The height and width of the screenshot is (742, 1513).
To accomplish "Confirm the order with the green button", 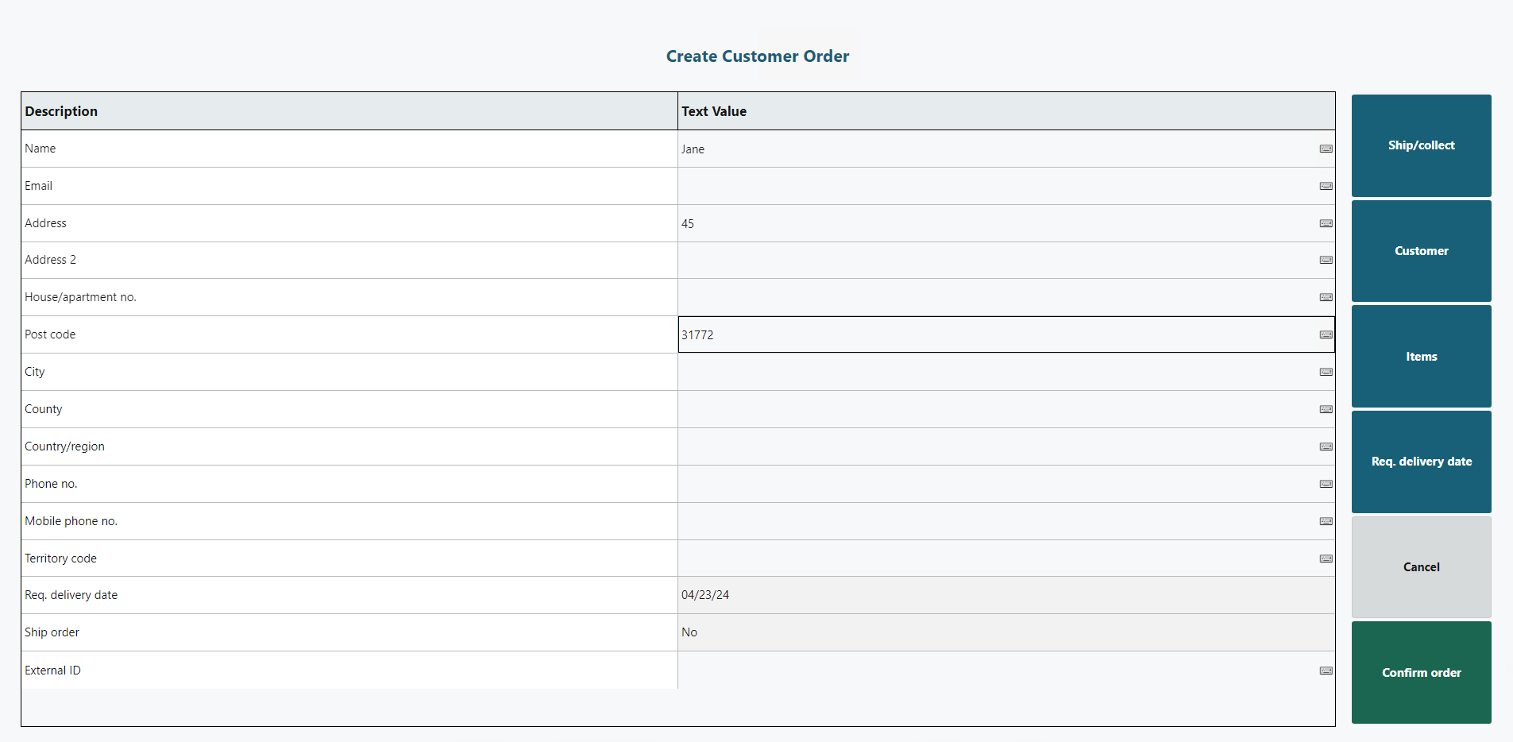I will pos(1421,673).
